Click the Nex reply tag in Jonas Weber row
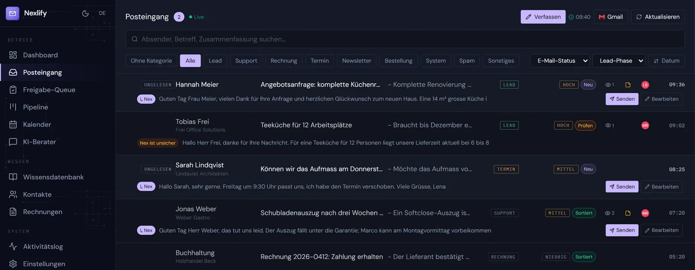 point(146,230)
